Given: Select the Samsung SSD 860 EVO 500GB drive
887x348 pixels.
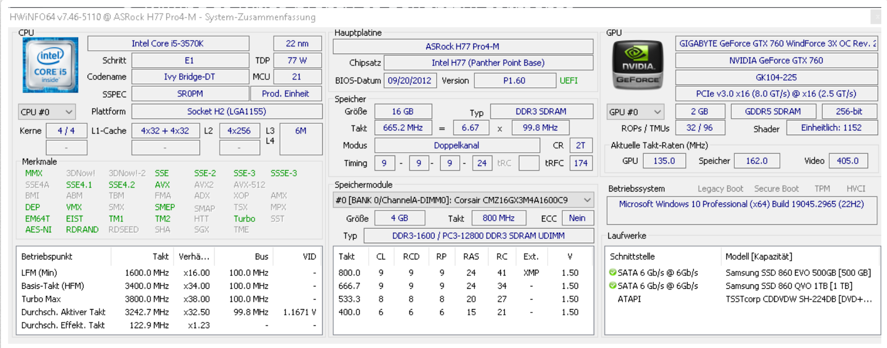Looking at the screenshot, I should click(x=742, y=273).
